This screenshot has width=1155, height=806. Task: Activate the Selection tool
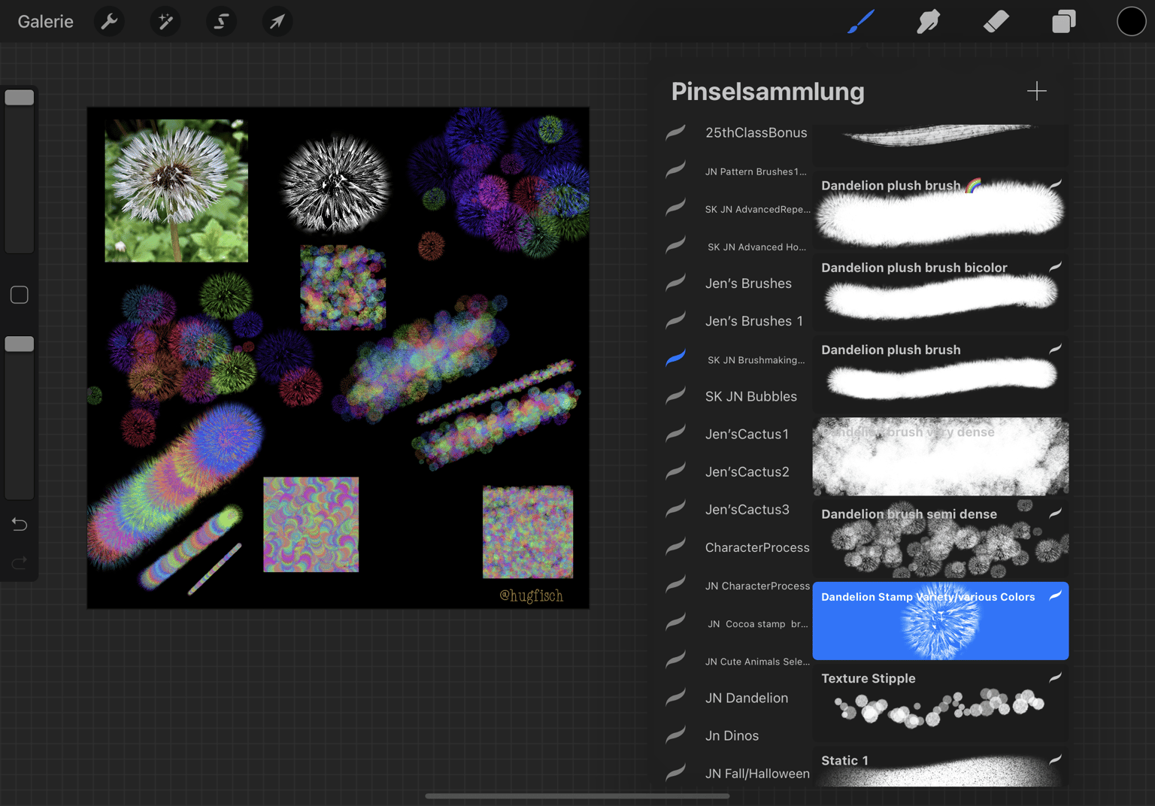(221, 21)
